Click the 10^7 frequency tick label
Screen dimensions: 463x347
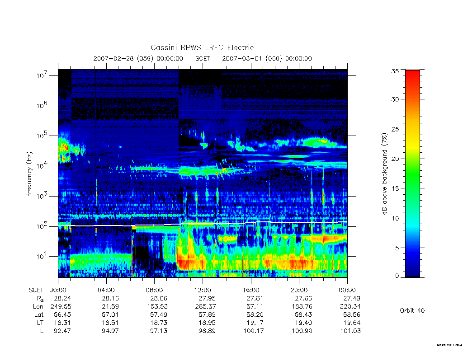pos(43,75)
